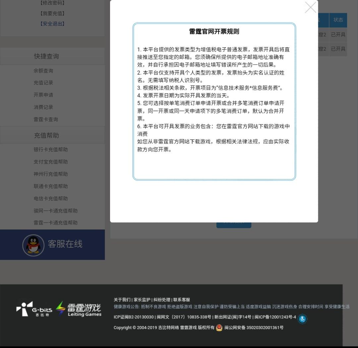Click the 闽ICP备12001243号-4 text

point(275,317)
